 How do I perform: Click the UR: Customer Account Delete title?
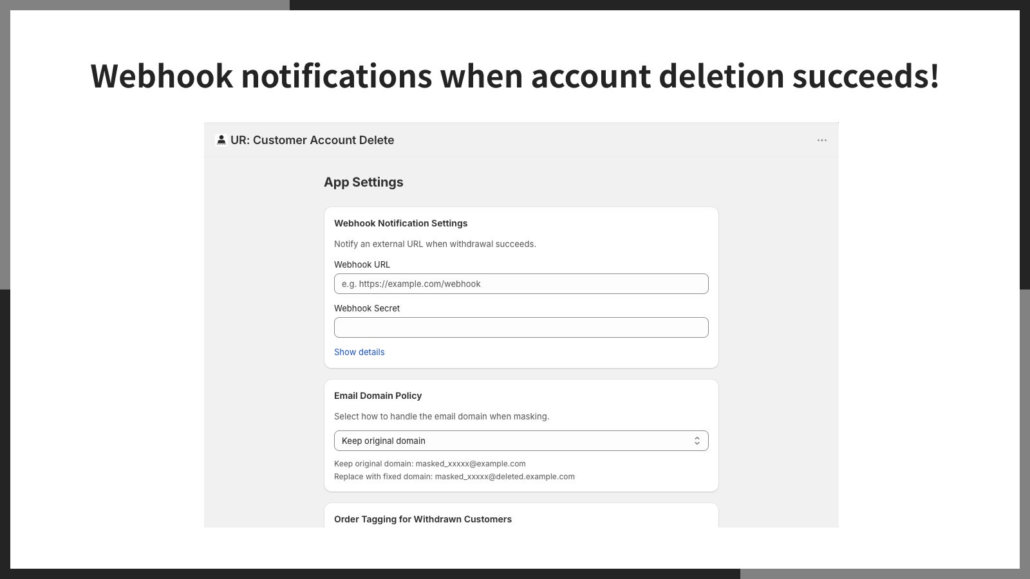pos(312,140)
